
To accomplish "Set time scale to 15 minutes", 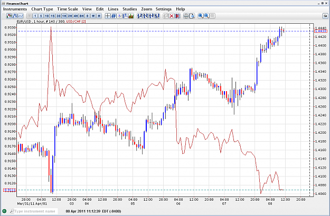I will pyautogui.click(x=53, y=16).
